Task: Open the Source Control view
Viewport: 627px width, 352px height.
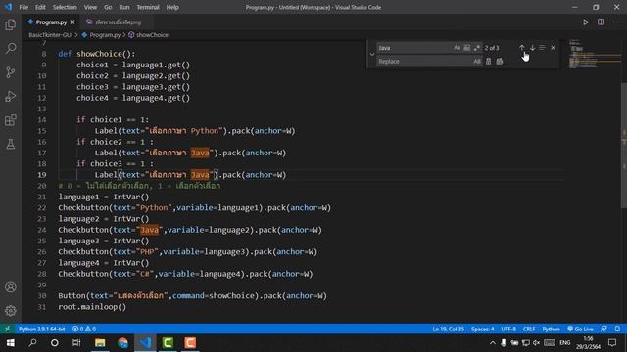Action: coord(11,72)
